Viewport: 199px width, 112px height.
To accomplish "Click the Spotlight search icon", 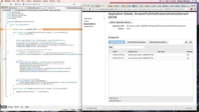I will pos(193,1).
